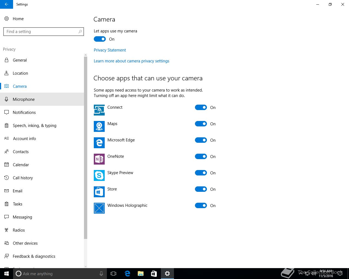
Task: Click the Cortana microphone icon on the taskbar
Action: (x=101, y=274)
